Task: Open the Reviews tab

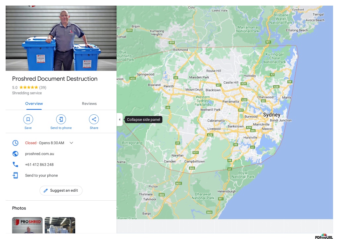Action: click(x=89, y=103)
